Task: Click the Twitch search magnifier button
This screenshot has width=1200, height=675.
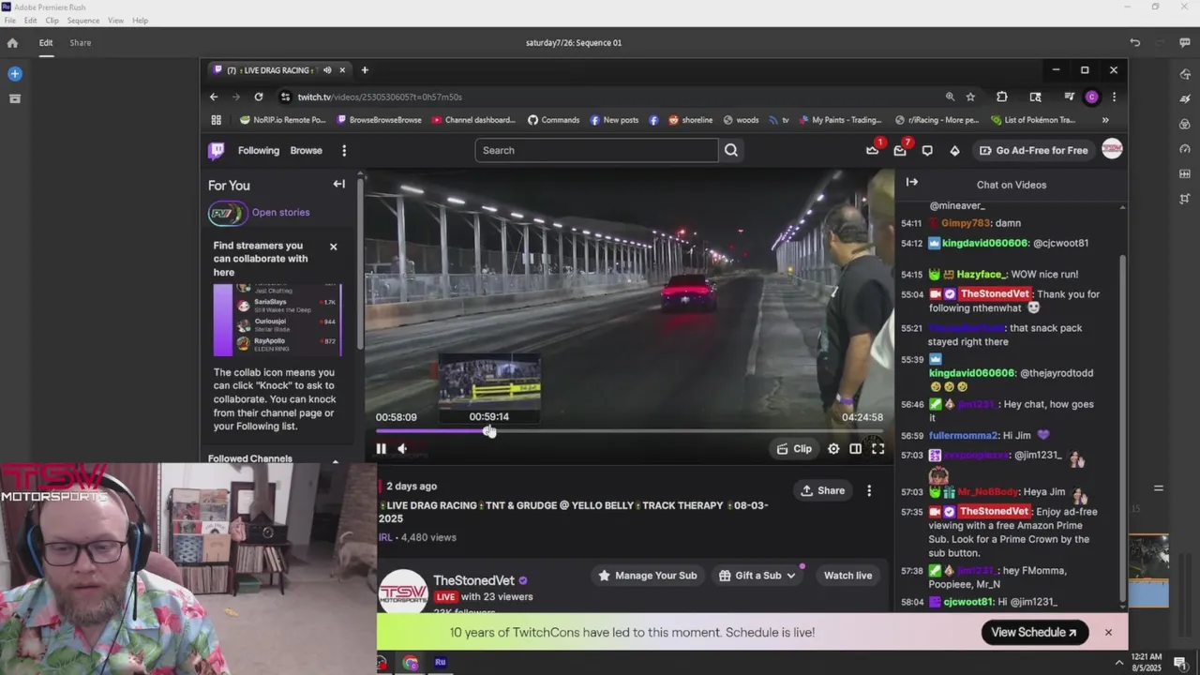Action: [731, 150]
